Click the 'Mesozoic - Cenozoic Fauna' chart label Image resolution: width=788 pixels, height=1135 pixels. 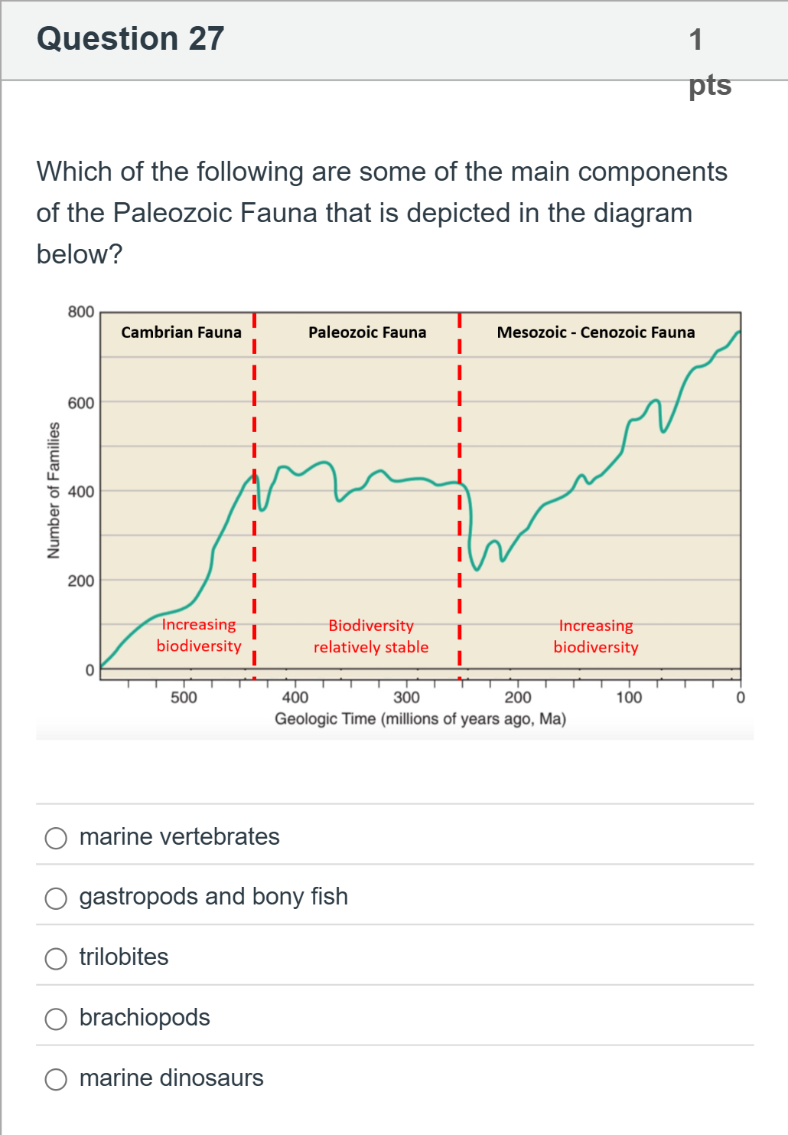point(596,332)
